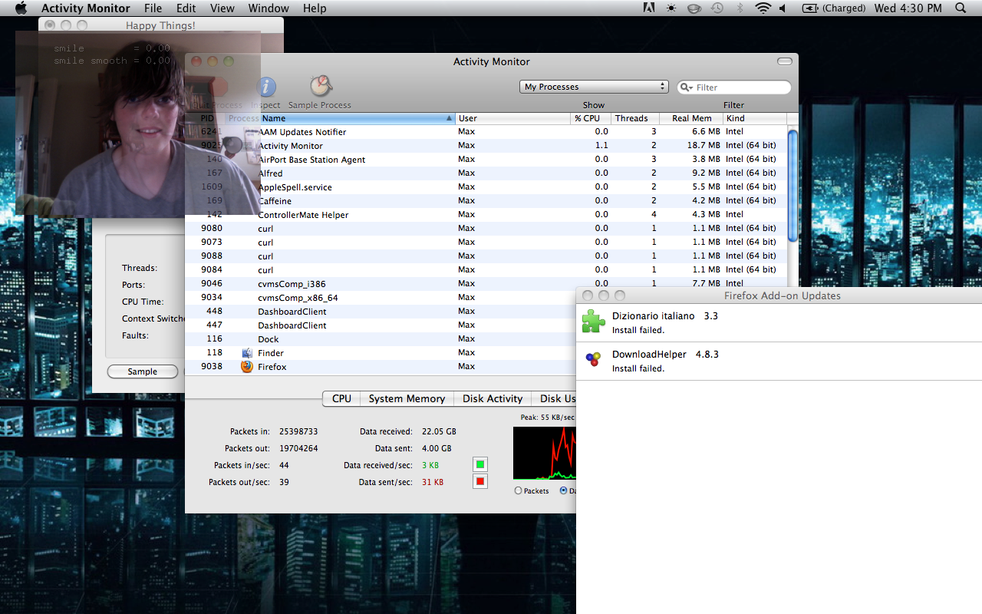Click the Finder icon in process list
This screenshot has width=982, height=614.
click(x=247, y=353)
